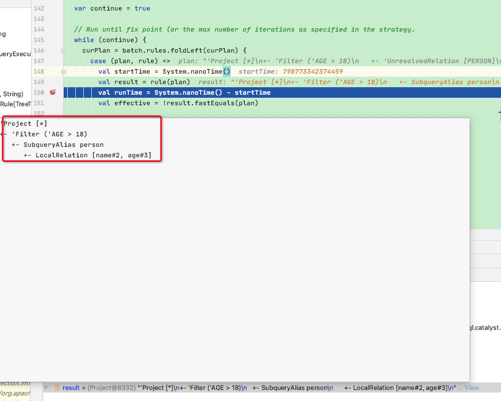Click 'Filter ('AGE > 18)' in popup
The height and width of the screenshot is (401, 501).
click(x=50, y=134)
